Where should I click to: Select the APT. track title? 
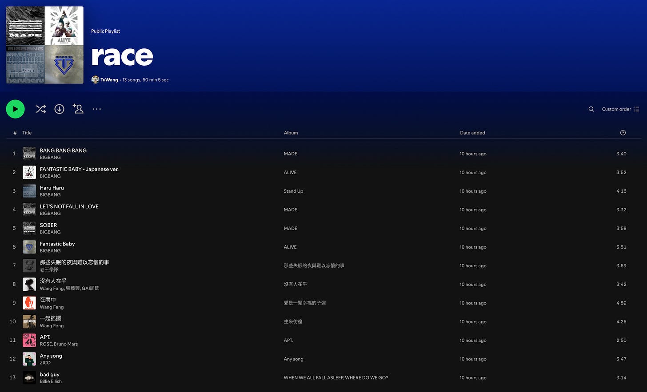[x=45, y=337]
